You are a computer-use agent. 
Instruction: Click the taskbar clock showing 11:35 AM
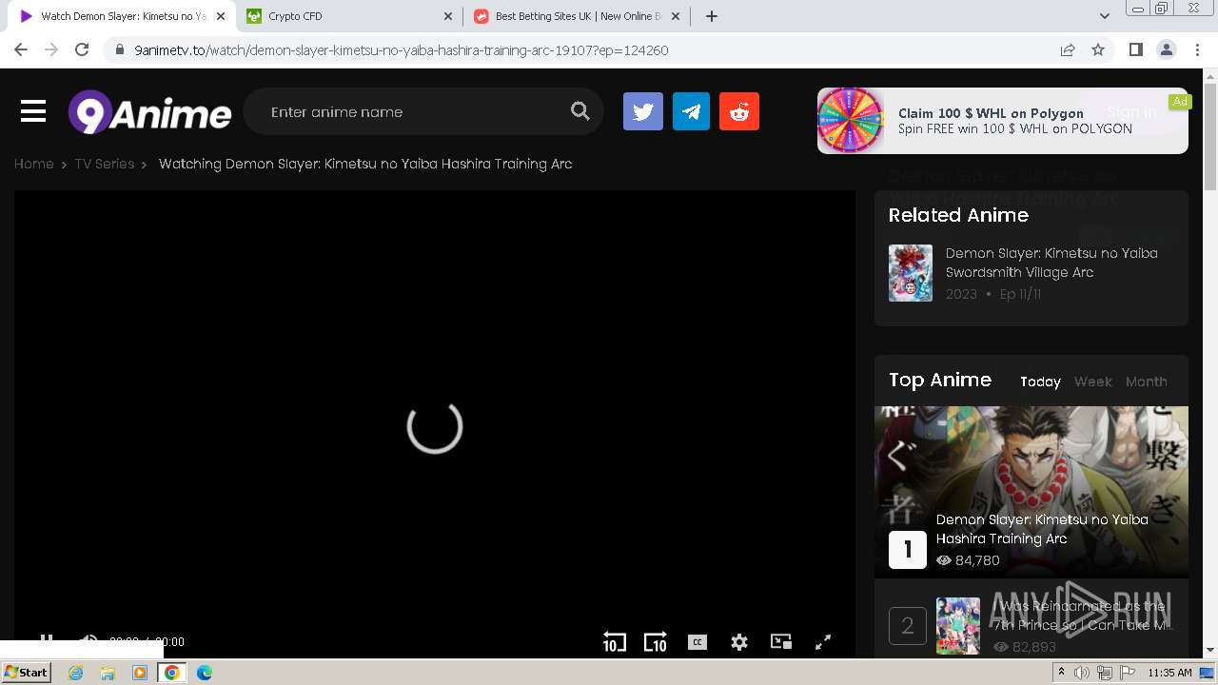pos(1169,673)
